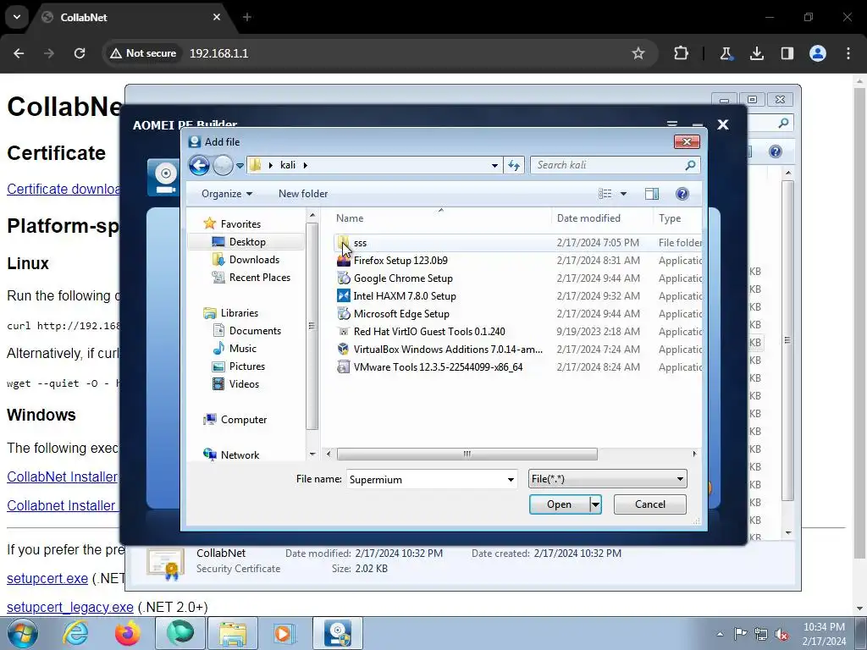Open Chrome profile avatar
Image resolution: width=867 pixels, height=650 pixels.
click(818, 53)
